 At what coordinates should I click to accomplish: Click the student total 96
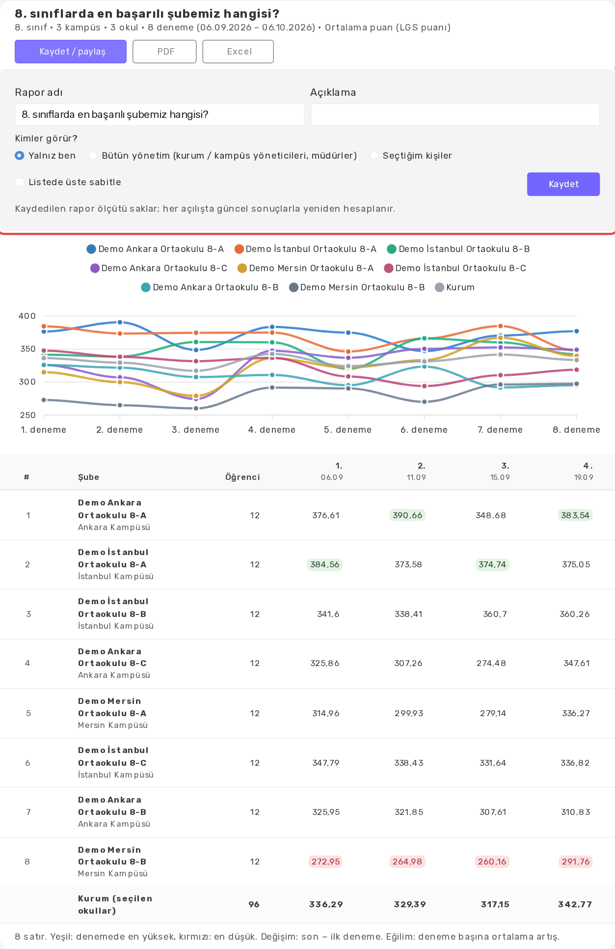(254, 904)
